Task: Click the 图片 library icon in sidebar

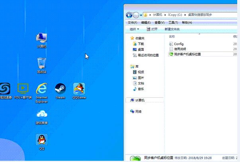Action: tap(135, 78)
